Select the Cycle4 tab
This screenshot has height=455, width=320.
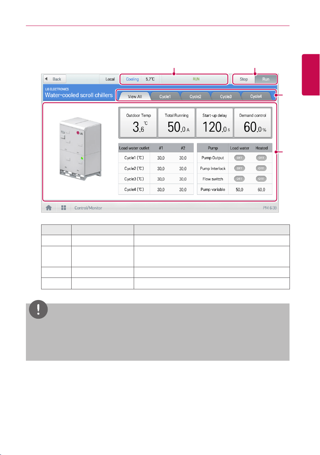[256, 96]
